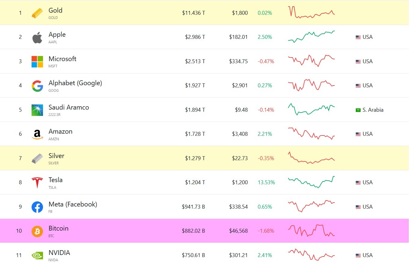Viewport: 409px width, 264px height.
Task: Click the gold bar icon
Action: (x=37, y=13)
